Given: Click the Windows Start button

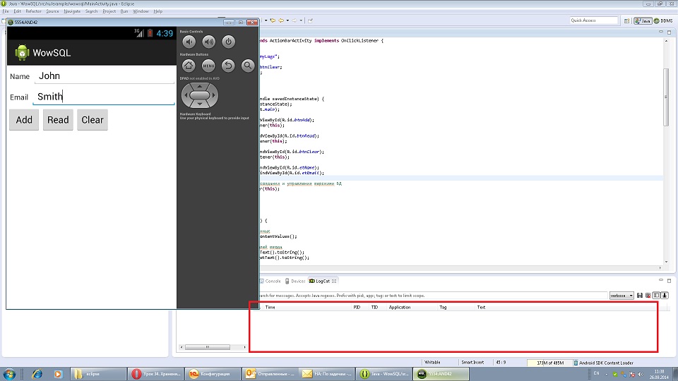Looking at the screenshot, I should coord(9,374).
